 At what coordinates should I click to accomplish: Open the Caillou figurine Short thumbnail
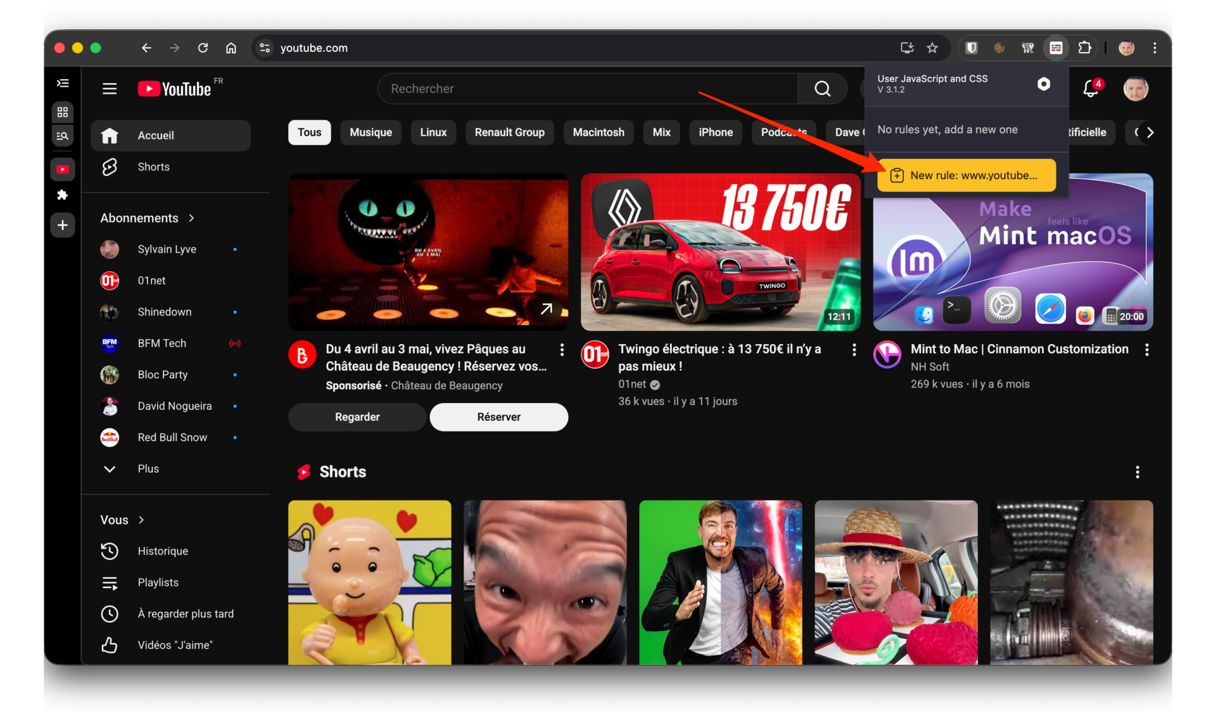(x=370, y=582)
